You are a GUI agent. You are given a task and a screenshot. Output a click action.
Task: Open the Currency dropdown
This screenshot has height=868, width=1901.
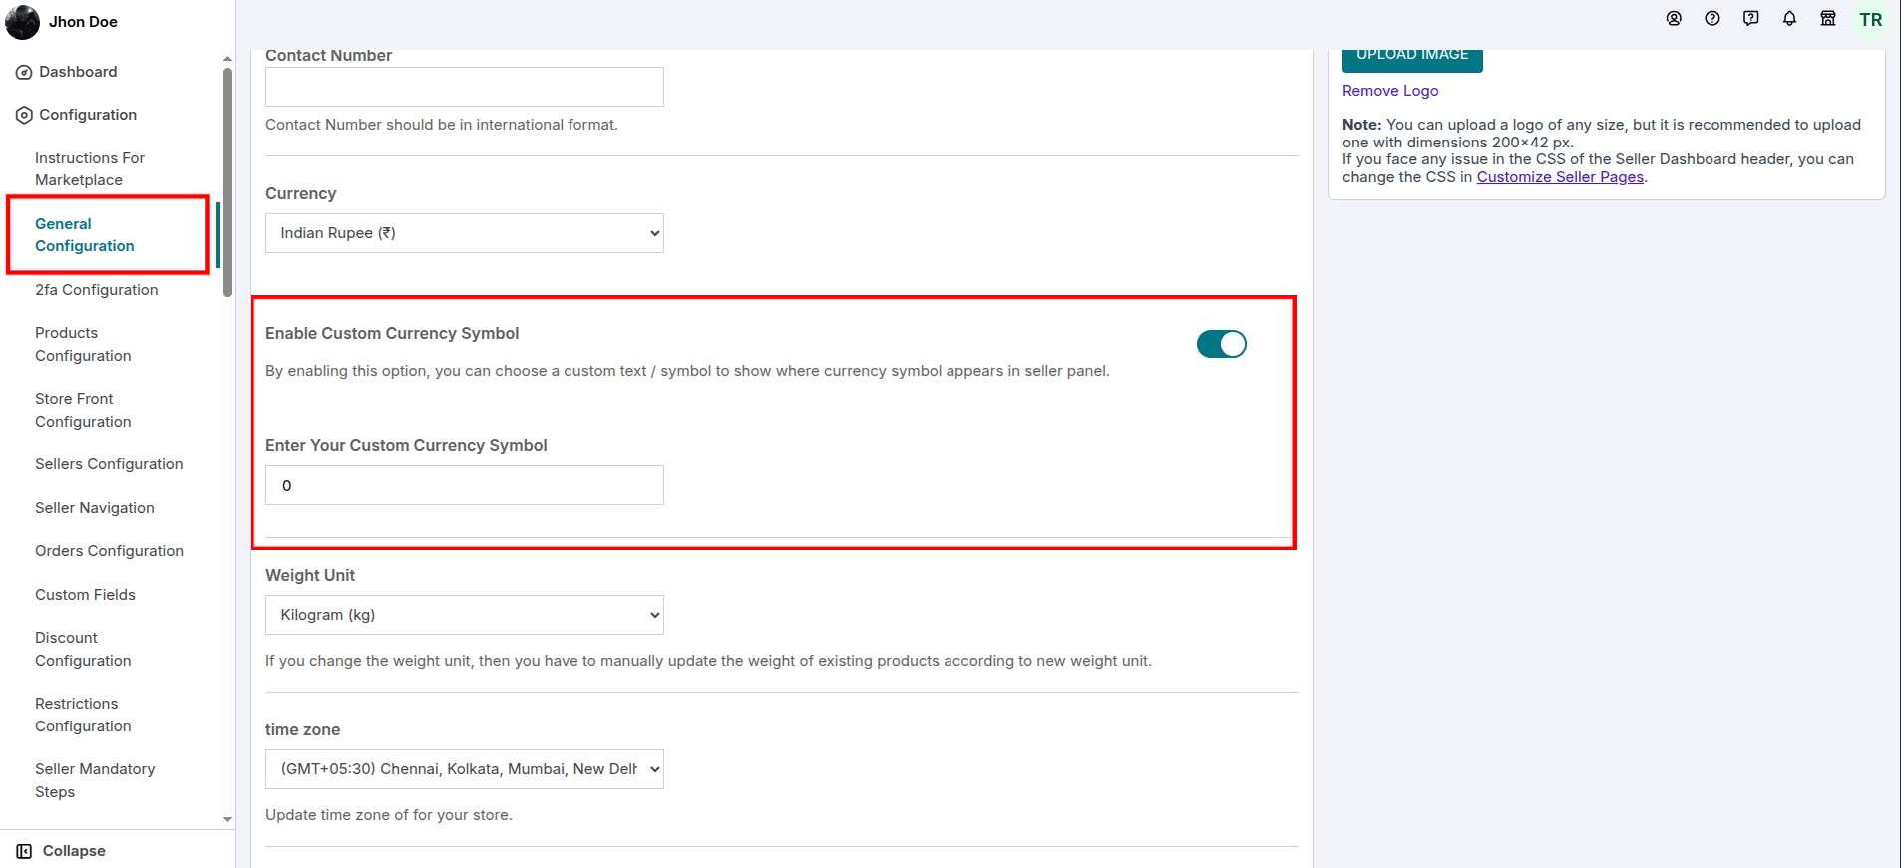click(465, 233)
